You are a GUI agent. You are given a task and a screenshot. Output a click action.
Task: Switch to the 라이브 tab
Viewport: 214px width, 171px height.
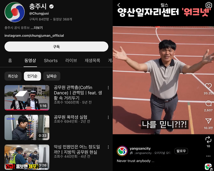pyautogui.click(x=71, y=60)
